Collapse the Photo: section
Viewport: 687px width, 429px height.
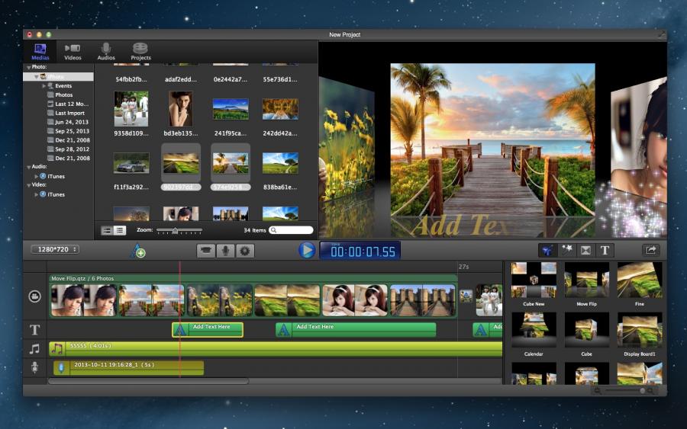[x=28, y=67]
